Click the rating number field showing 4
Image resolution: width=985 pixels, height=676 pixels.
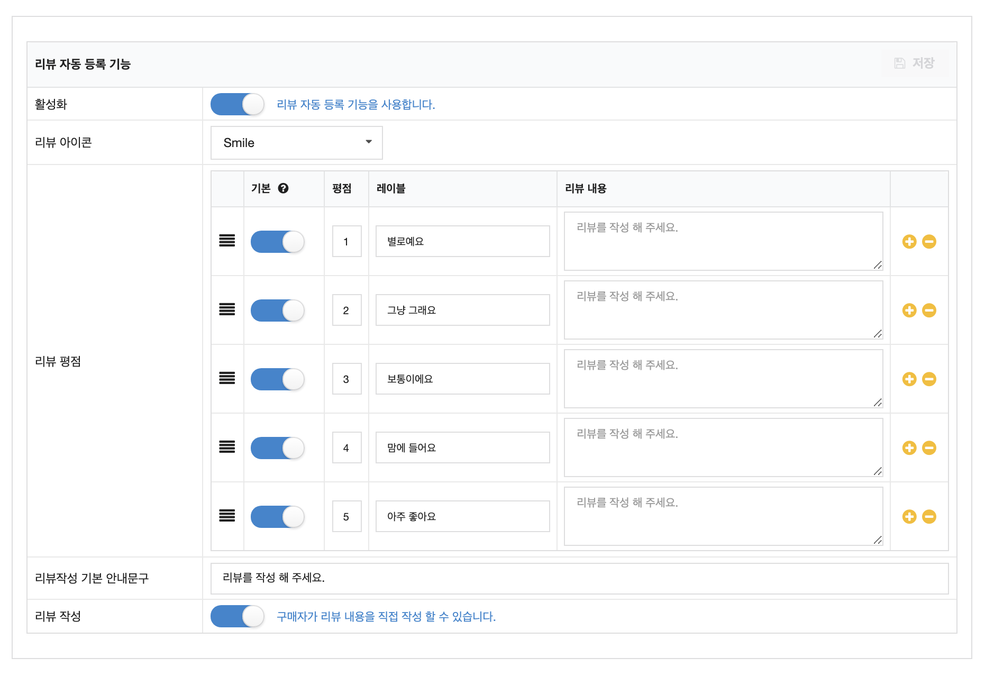tap(346, 448)
